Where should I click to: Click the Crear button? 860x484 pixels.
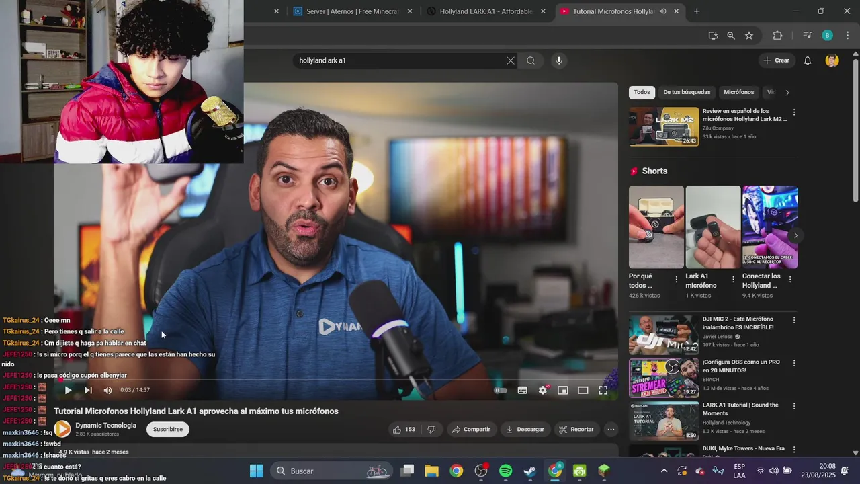point(777,61)
